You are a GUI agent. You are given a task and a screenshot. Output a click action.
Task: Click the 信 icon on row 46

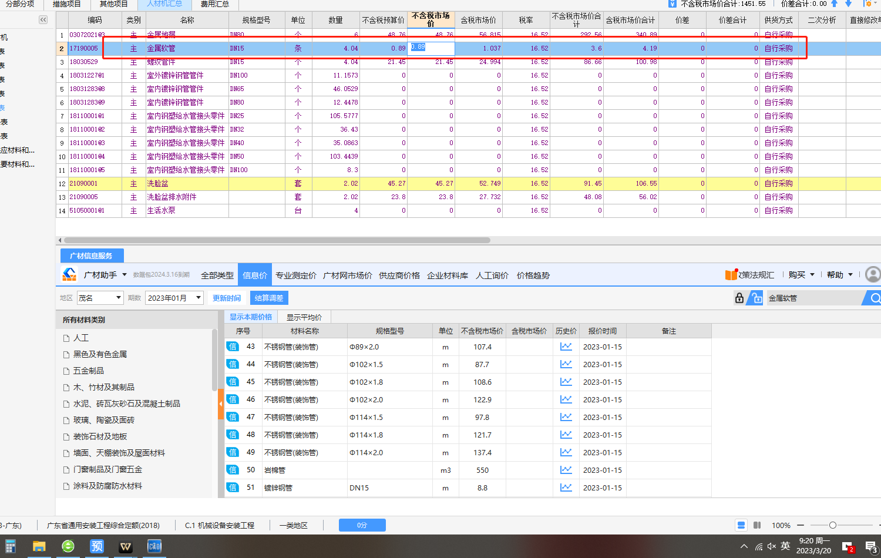[233, 399]
